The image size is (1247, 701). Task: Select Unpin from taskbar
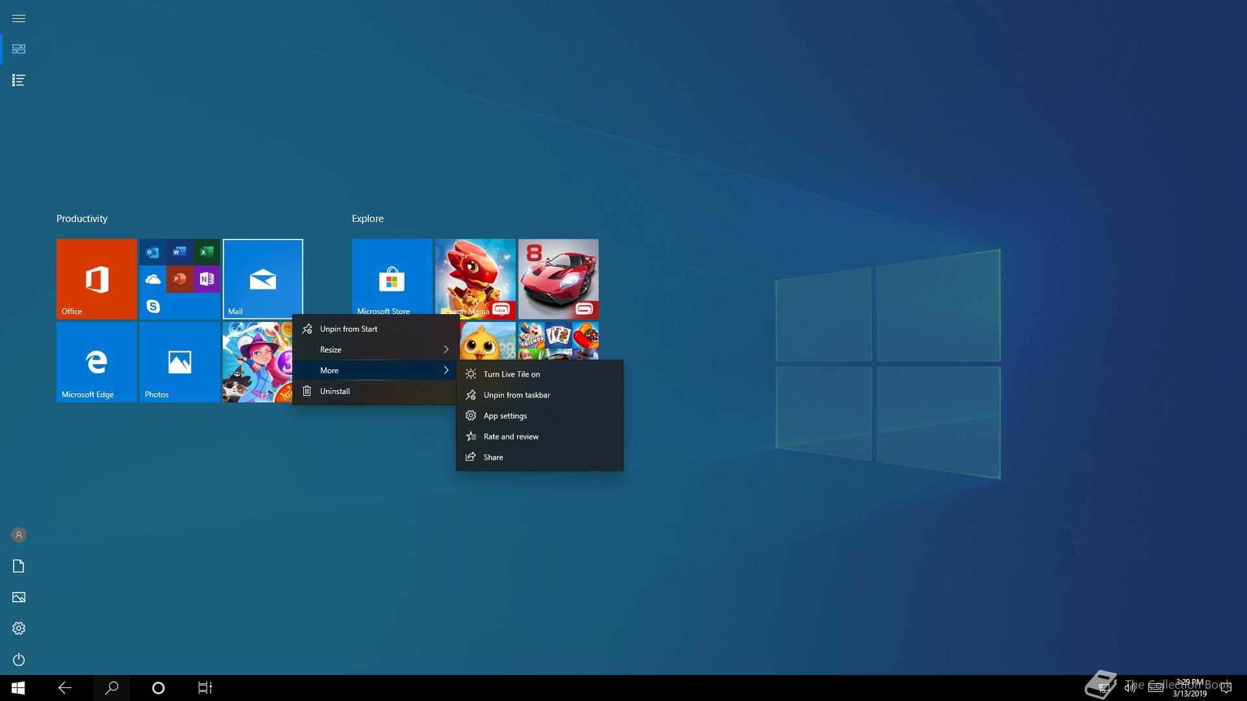point(540,395)
